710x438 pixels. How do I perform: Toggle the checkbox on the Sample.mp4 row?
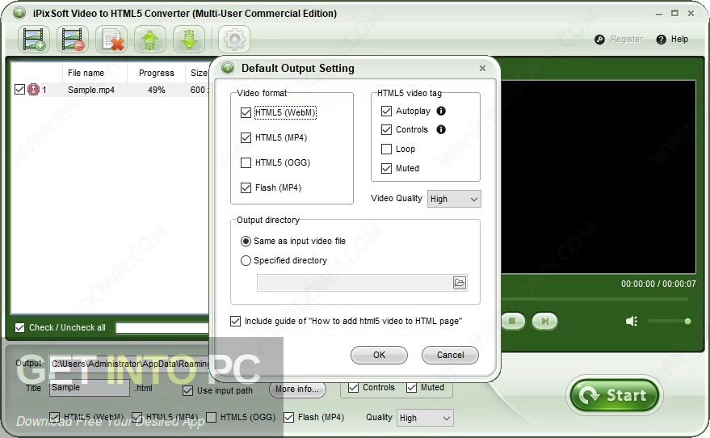[19, 89]
